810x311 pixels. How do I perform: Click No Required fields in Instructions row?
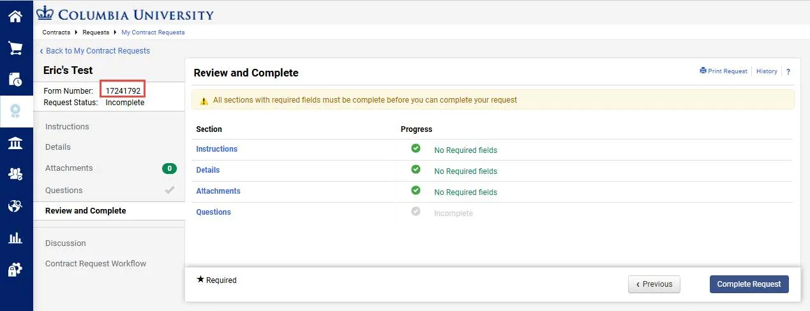pyautogui.click(x=465, y=150)
